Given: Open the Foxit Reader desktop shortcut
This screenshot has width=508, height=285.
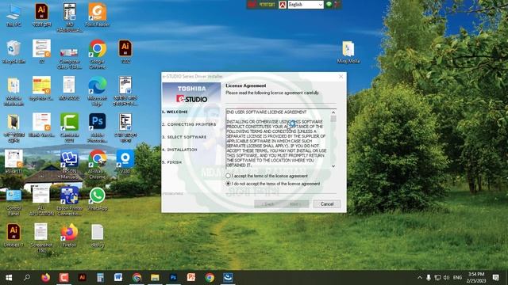Looking at the screenshot, I should tap(97, 15).
